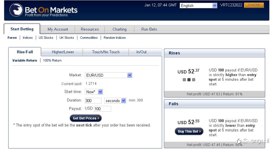Select the 100% Return option
The width and height of the screenshot is (272, 151).
(x=52, y=60)
